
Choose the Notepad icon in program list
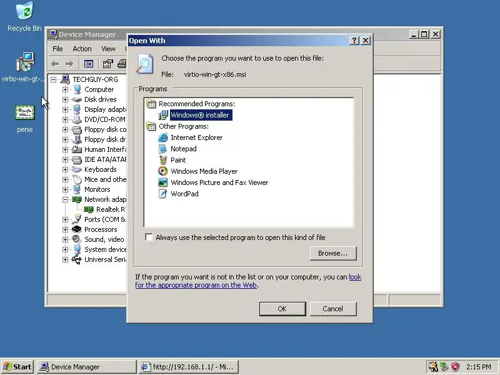163,149
